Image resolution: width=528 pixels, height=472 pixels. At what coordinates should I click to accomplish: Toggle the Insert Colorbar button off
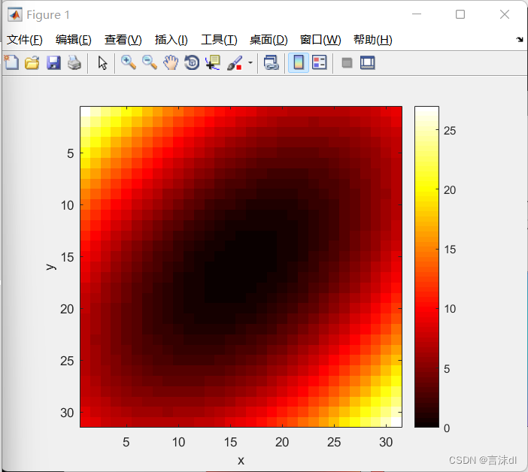[x=298, y=63]
